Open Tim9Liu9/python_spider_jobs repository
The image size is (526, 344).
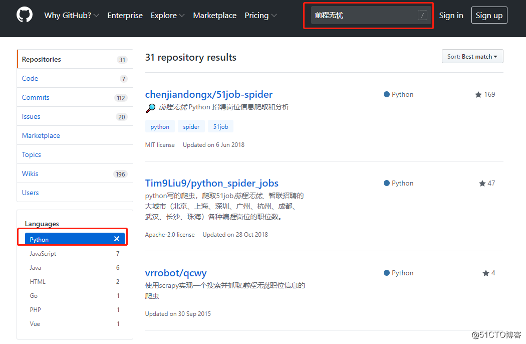[212, 183]
